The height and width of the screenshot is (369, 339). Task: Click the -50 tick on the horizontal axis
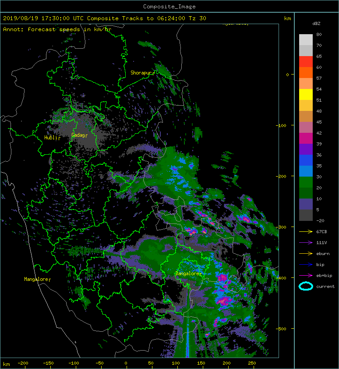(x=99, y=363)
